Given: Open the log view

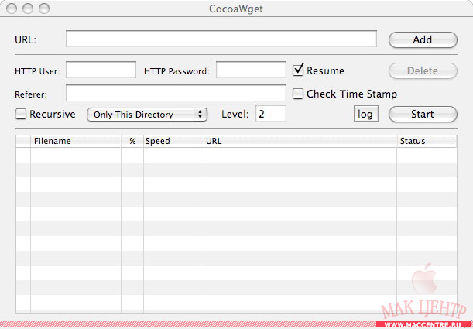Looking at the screenshot, I should [365, 115].
